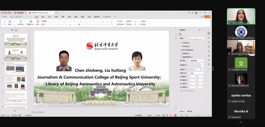Click the save icon in WPS quick access toolbar
Image resolution: width=265 pixels, height=127 pixels.
tap(11, 17)
